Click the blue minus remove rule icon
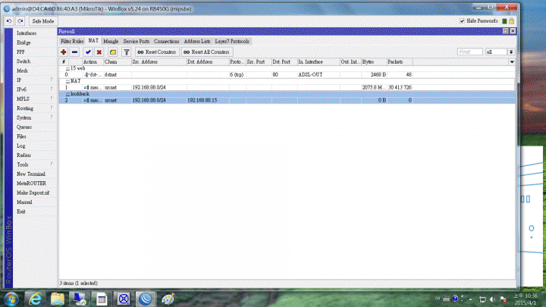This screenshot has width=546, height=307. click(x=74, y=52)
